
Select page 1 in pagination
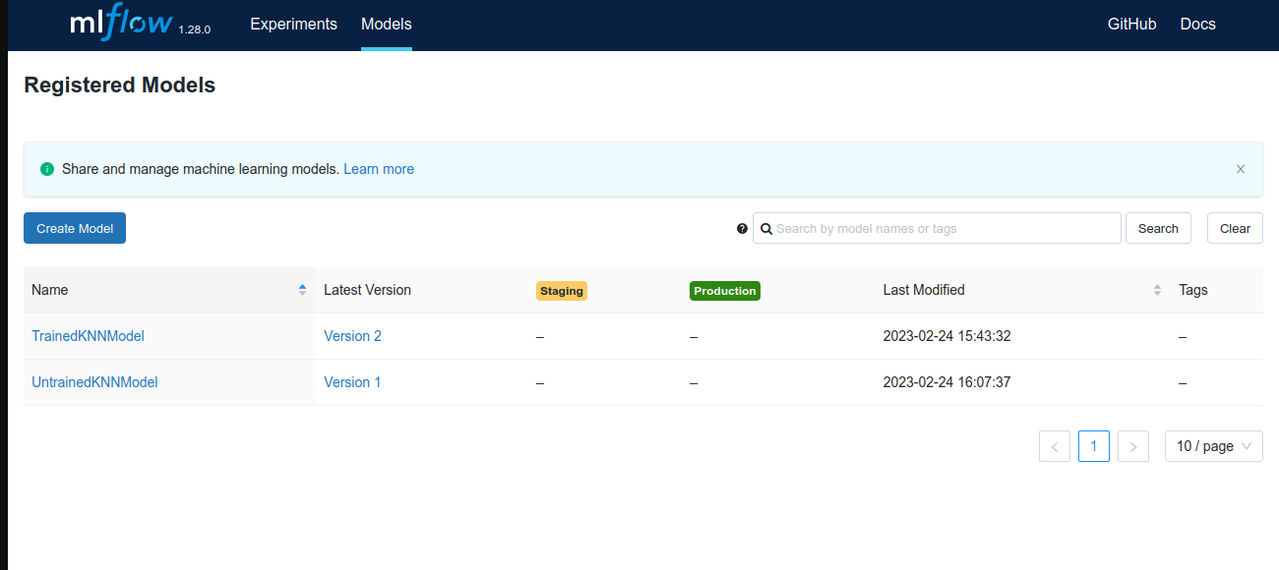coord(1094,446)
